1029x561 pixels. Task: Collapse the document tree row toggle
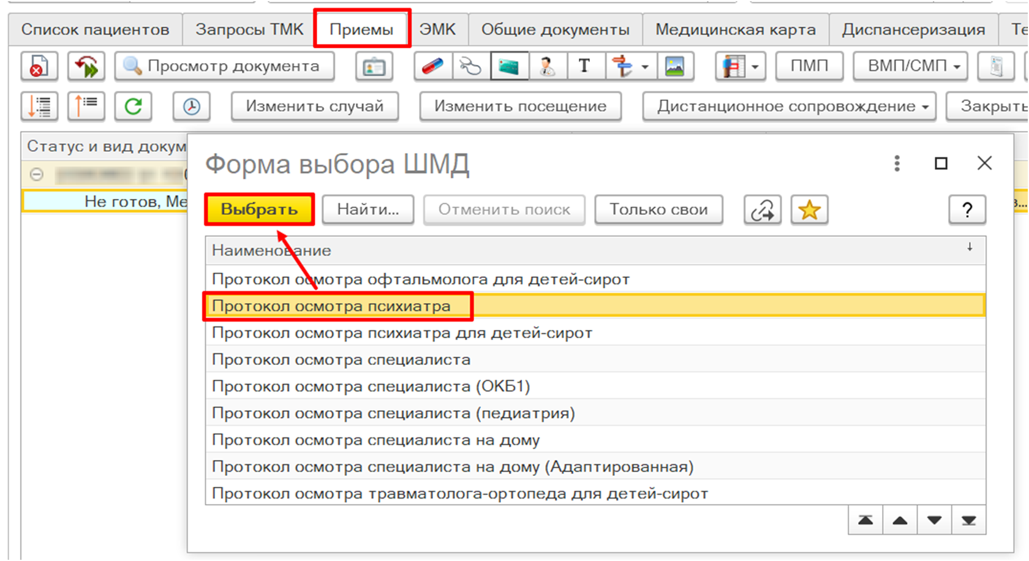pyautogui.click(x=37, y=175)
